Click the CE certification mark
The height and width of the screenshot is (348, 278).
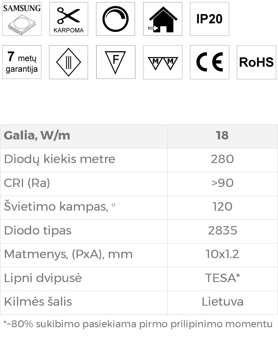(210, 62)
